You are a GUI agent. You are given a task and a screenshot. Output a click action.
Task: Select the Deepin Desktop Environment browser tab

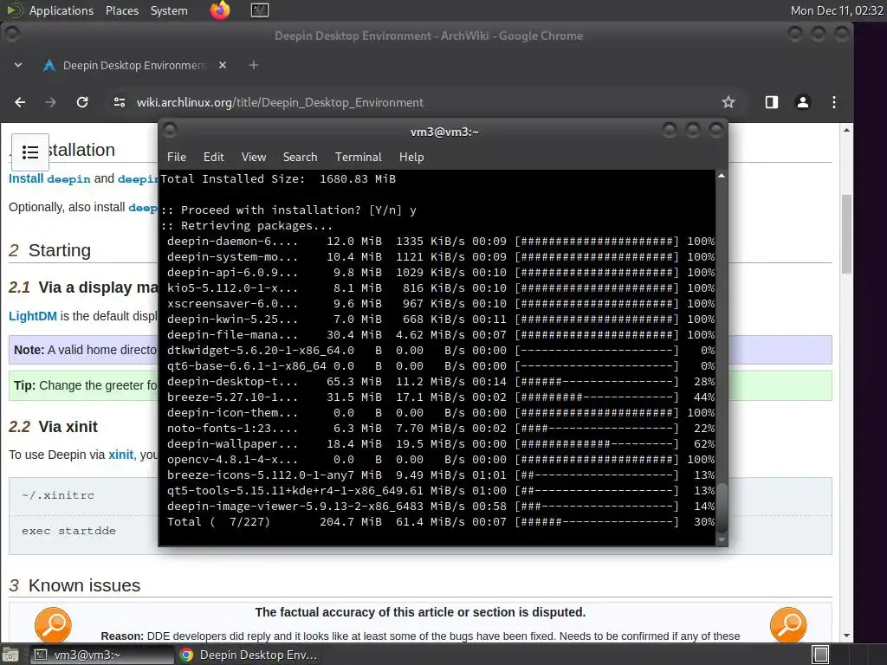pyautogui.click(x=134, y=65)
